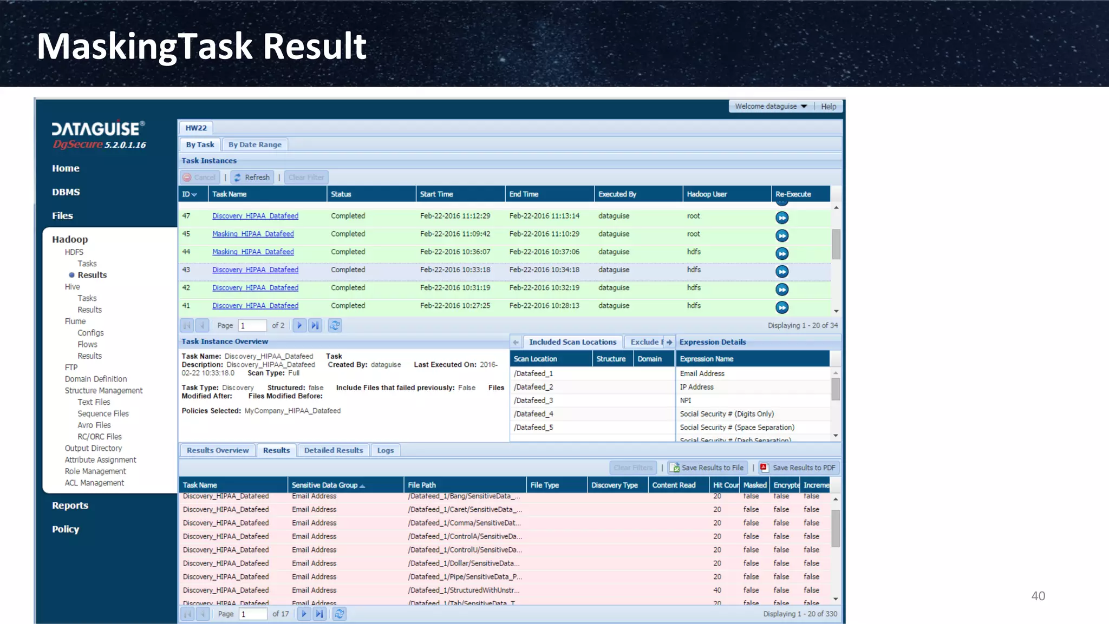Go to next page of Task Instances
The image size is (1109, 624).
tap(299, 325)
